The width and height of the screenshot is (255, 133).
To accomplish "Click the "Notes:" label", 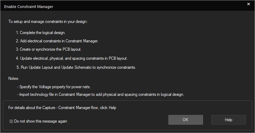I will coord(14,78).
